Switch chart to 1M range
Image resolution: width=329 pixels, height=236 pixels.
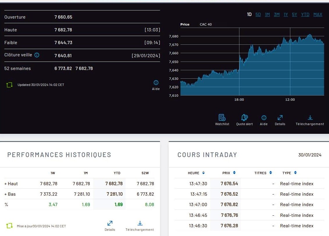267,15
